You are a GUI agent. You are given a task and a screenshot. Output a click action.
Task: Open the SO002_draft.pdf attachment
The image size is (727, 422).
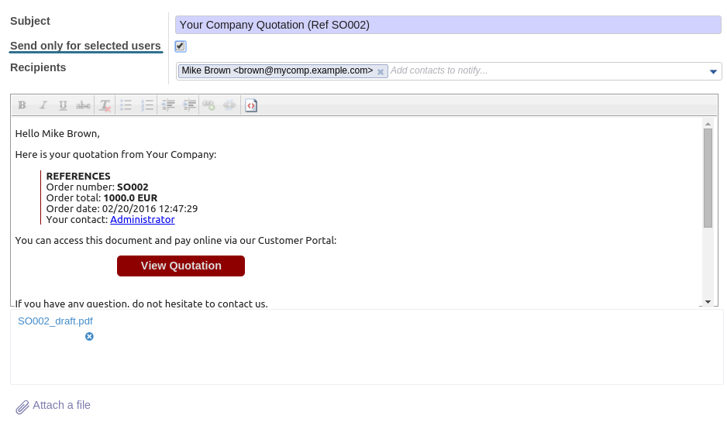(55, 321)
